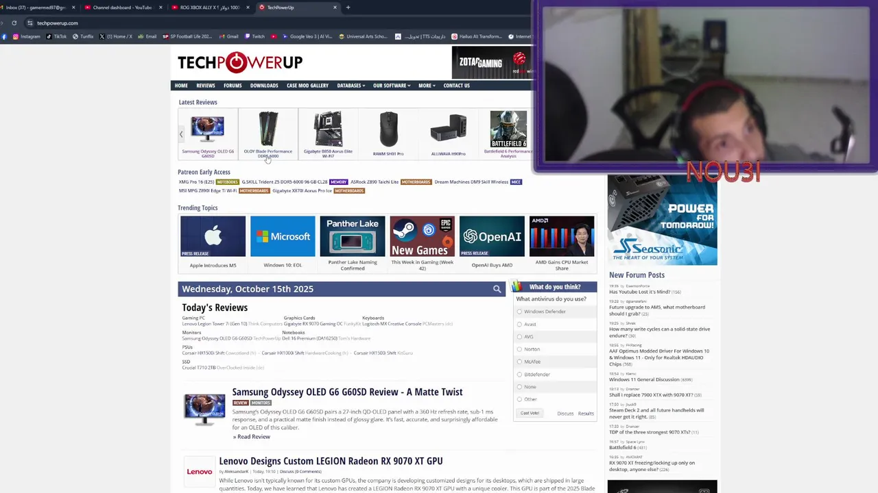Open the Reviews menu item

click(206, 86)
